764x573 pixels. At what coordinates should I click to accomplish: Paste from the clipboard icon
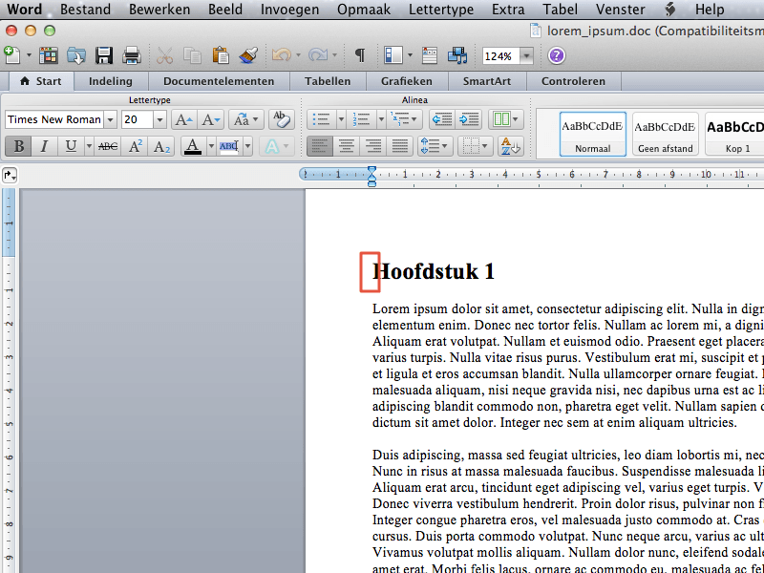[x=221, y=55]
